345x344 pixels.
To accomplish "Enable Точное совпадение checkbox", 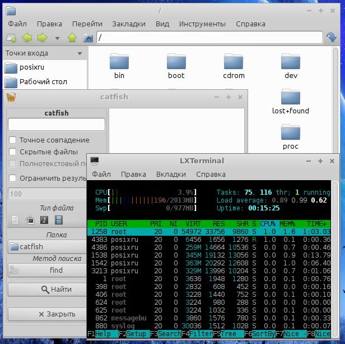I will (x=12, y=140).
